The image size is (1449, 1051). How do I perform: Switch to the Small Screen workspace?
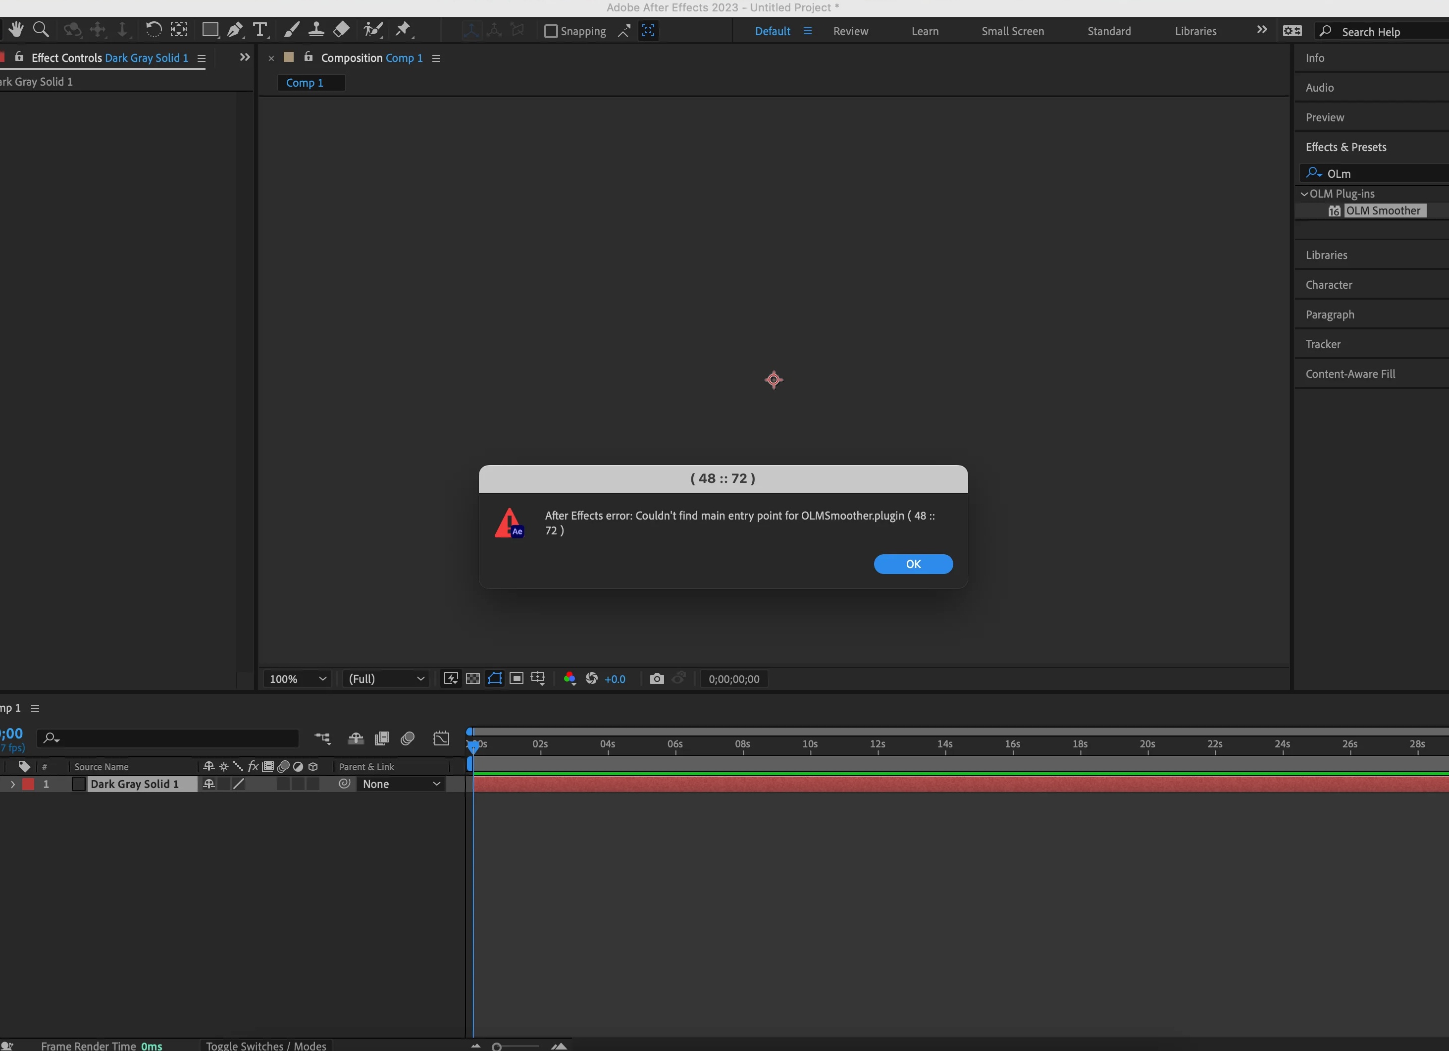pyautogui.click(x=1013, y=31)
